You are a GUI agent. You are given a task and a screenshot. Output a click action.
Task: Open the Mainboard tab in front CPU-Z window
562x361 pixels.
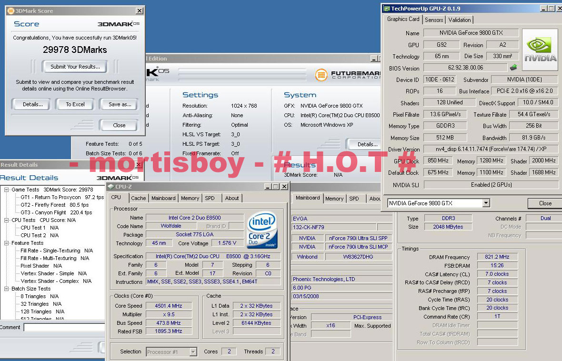click(163, 198)
